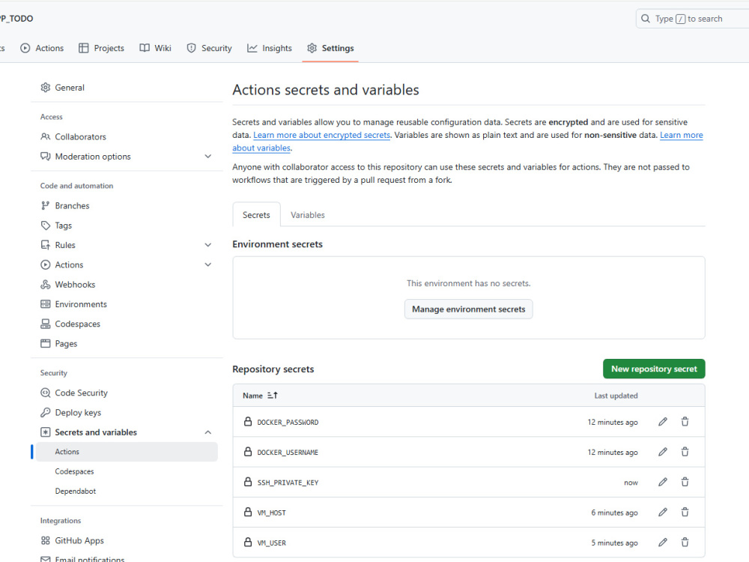Follow the Learn more about encrypted secrets link
This screenshot has height=562, width=749.
(322, 135)
